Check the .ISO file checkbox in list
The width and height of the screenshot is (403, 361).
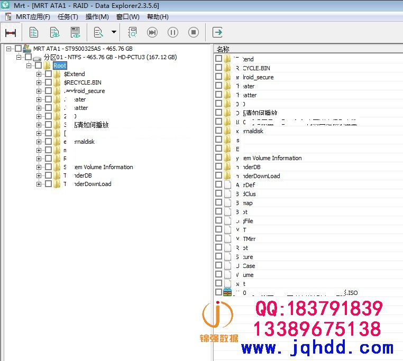tap(219, 292)
